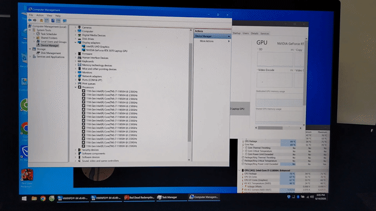
Task: Click the Forward arrow in Computer Management toolbar
Action: (x=35, y=21)
